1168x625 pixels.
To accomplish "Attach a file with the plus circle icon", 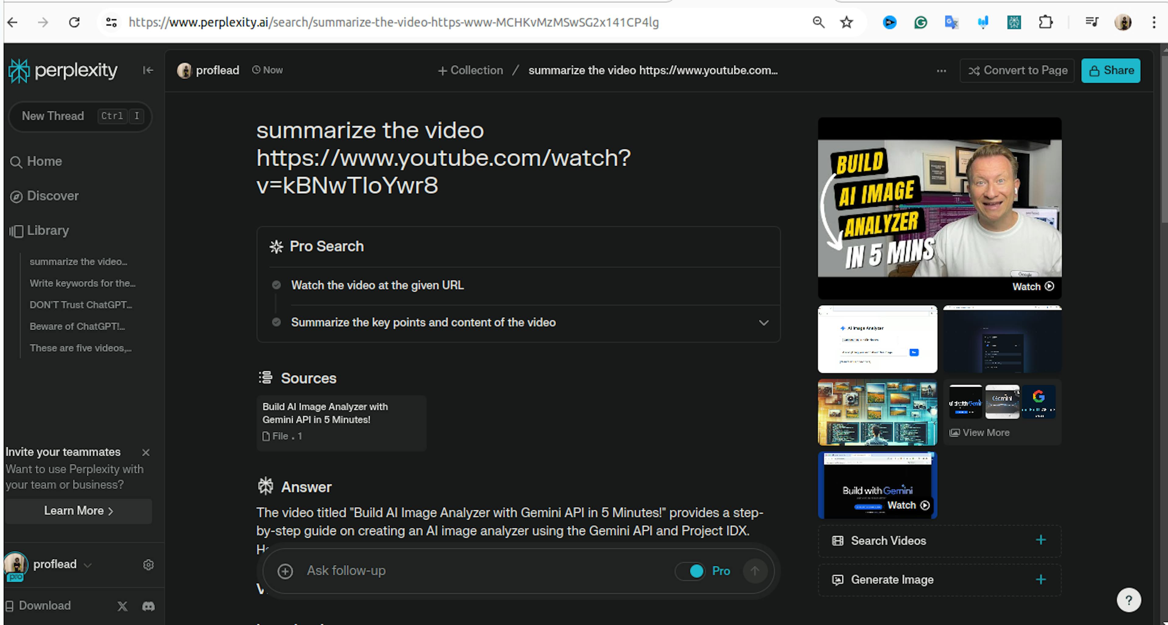I will 285,571.
